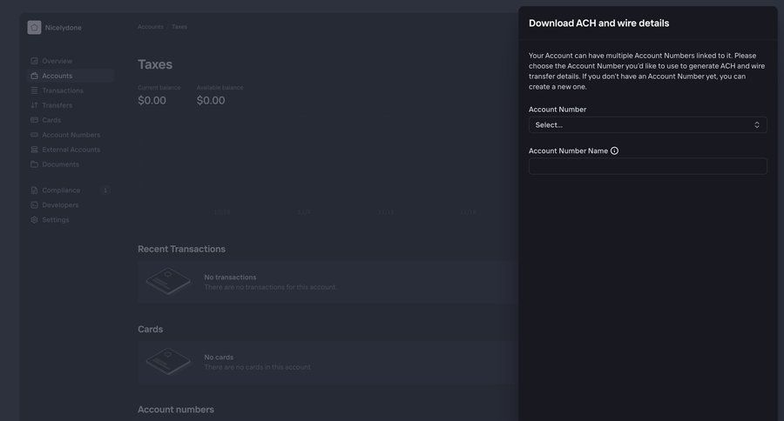The width and height of the screenshot is (784, 421).
Task: Open Settings in the sidebar
Action: (x=56, y=220)
